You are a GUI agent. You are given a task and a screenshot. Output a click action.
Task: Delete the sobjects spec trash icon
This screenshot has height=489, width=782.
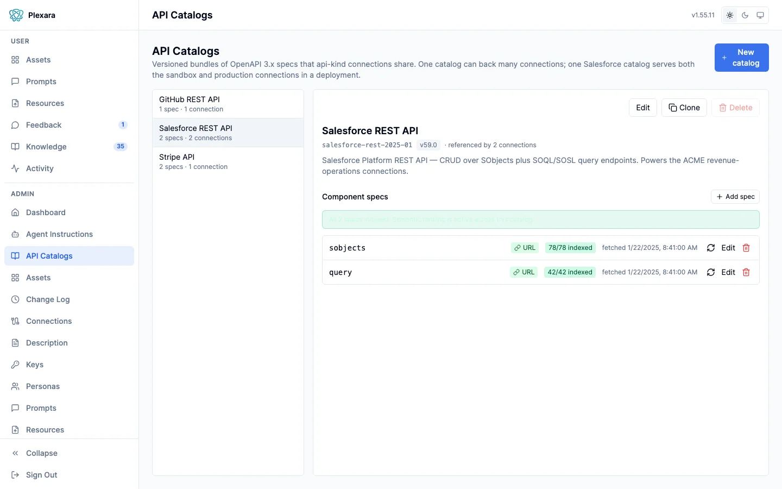pyautogui.click(x=746, y=248)
